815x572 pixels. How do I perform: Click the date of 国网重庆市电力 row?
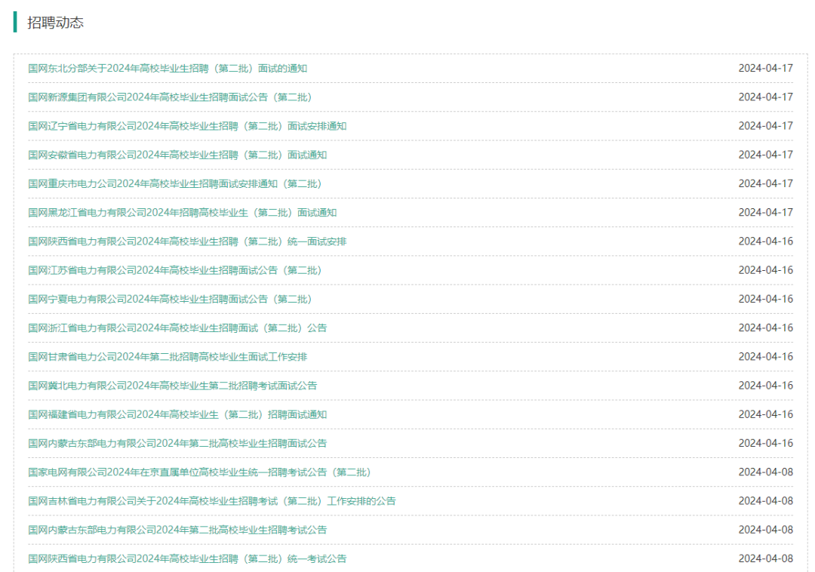click(x=766, y=184)
